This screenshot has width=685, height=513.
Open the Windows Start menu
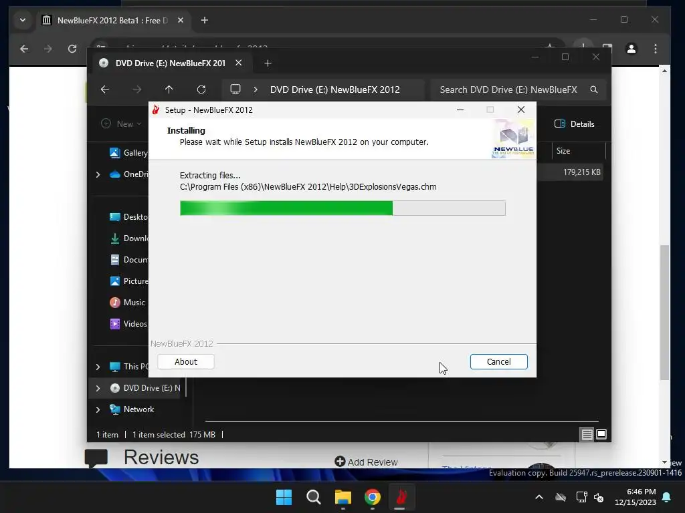(284, 497)
